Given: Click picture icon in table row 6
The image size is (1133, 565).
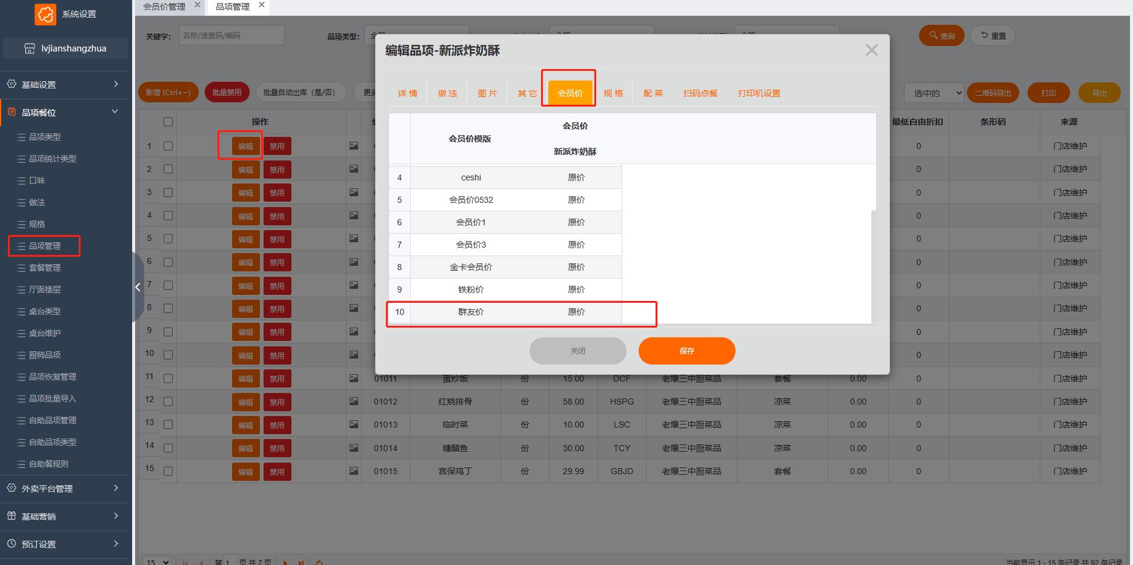Looking at the screenshot, I should coord(354,262).
